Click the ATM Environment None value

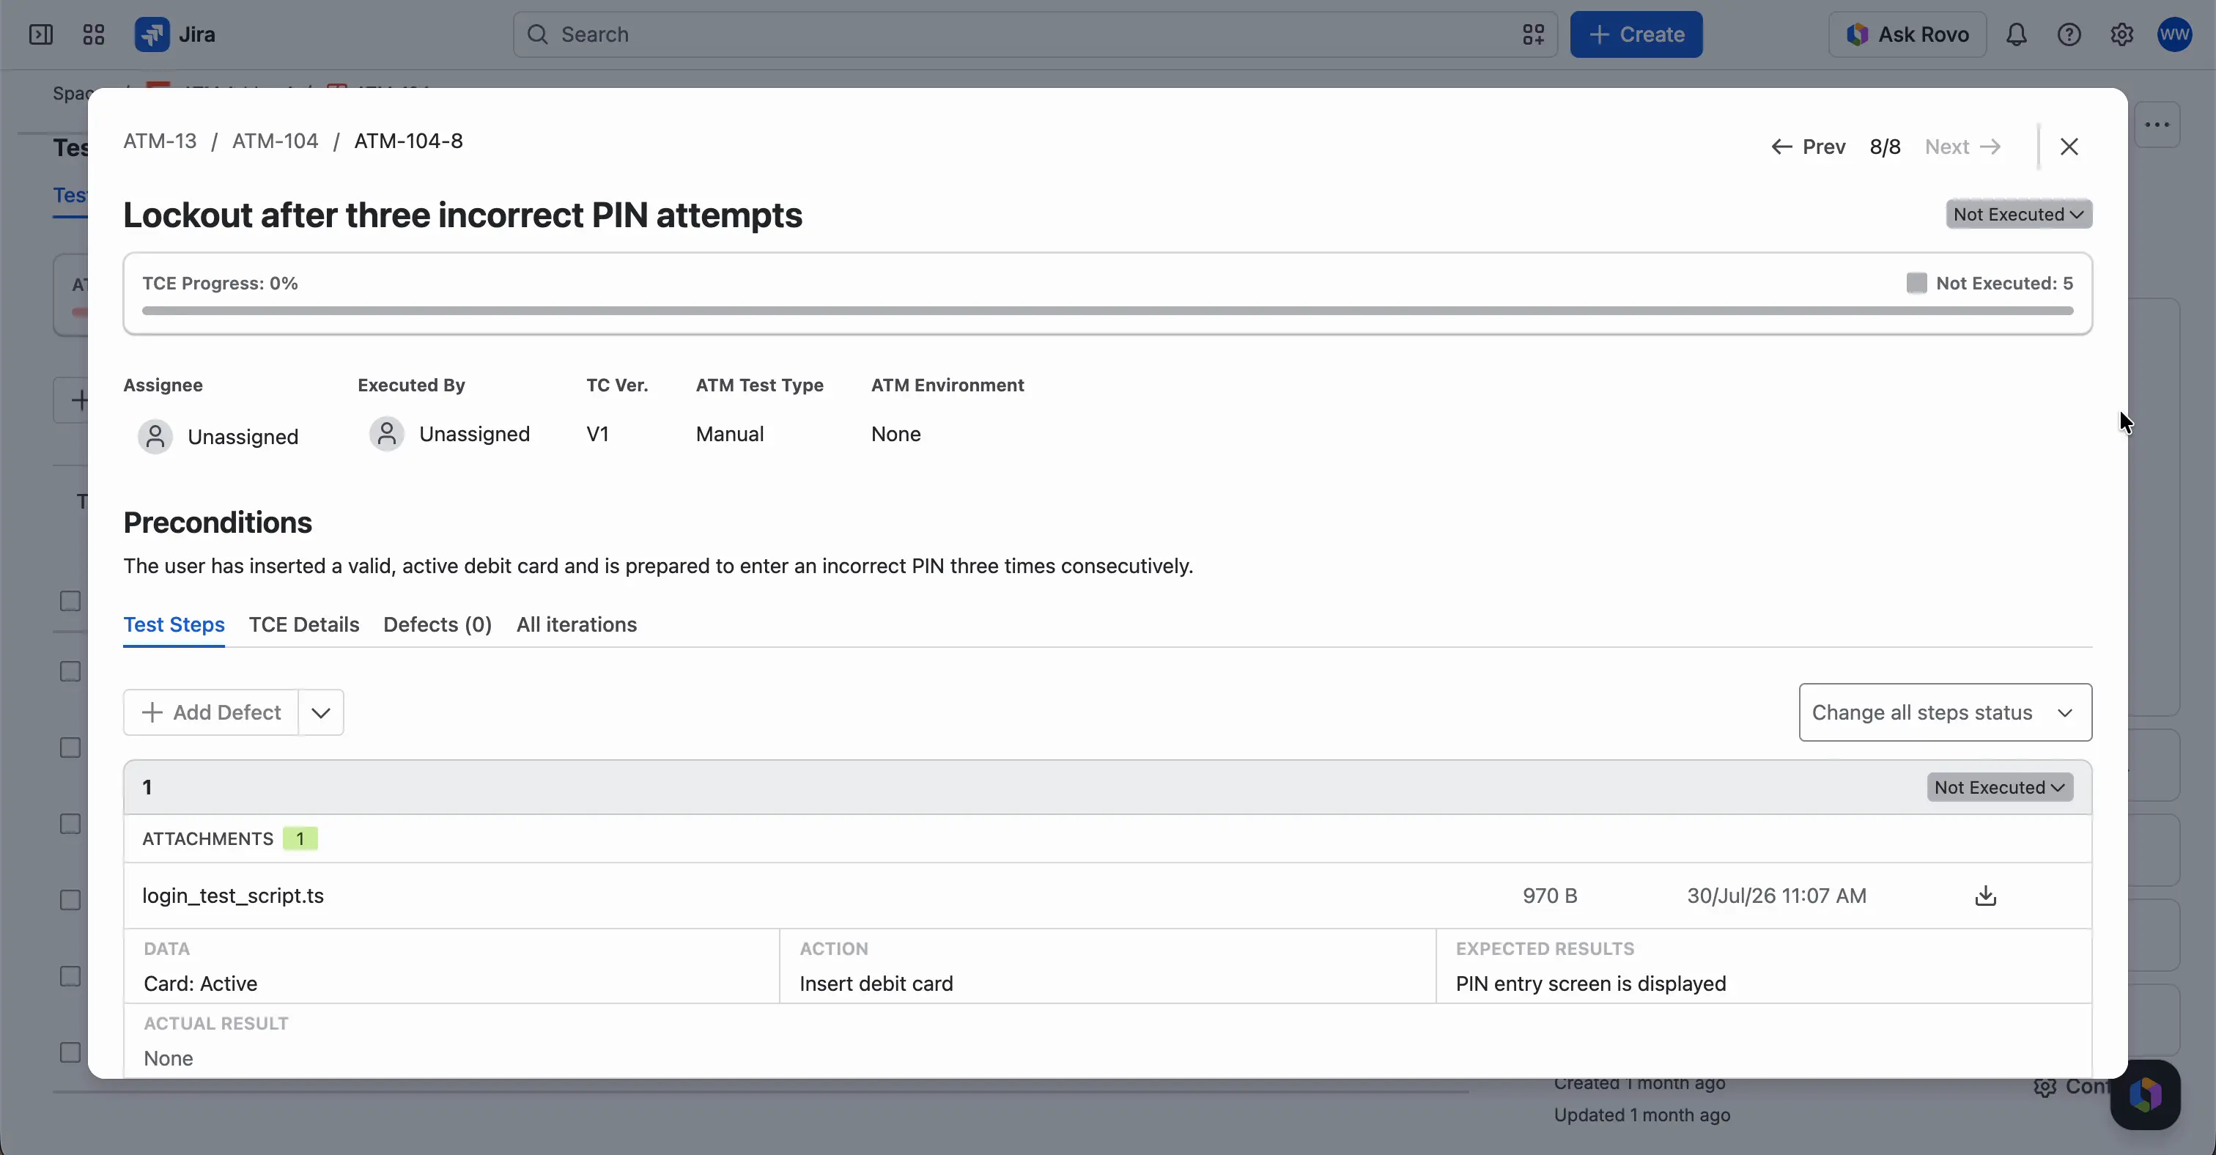point(895,435)
